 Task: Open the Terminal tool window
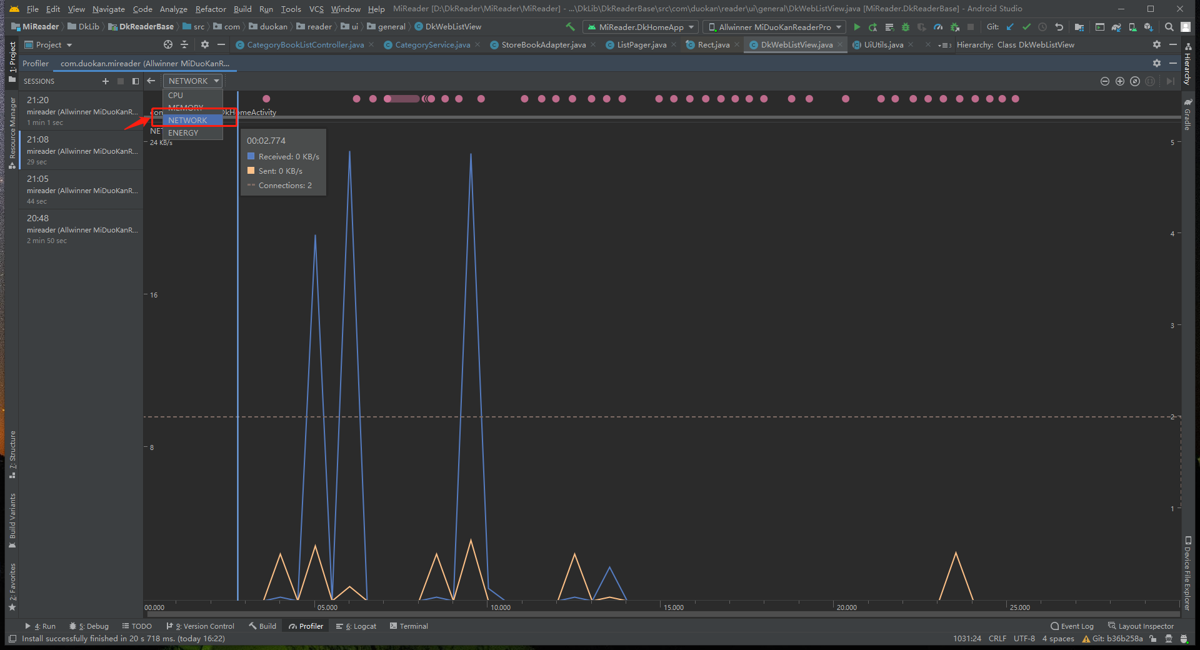coord(409,626)
